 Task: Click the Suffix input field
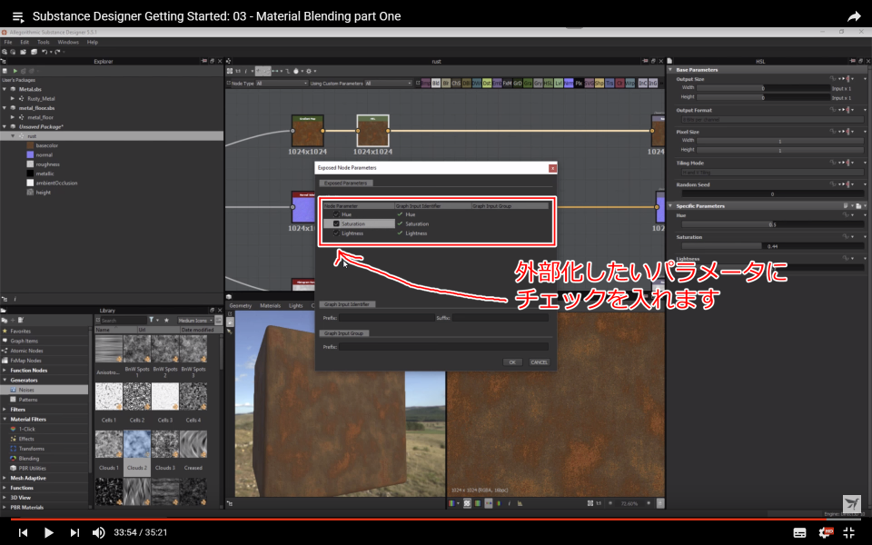coord(500,318)
